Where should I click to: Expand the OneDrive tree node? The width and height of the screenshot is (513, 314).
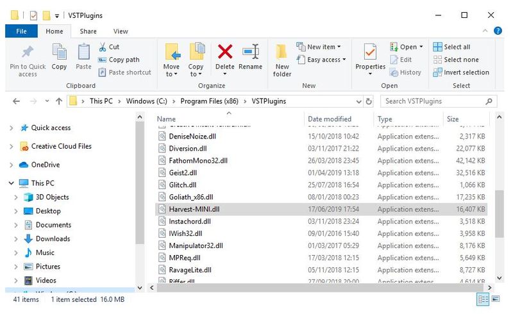click(x=12, y=165)
